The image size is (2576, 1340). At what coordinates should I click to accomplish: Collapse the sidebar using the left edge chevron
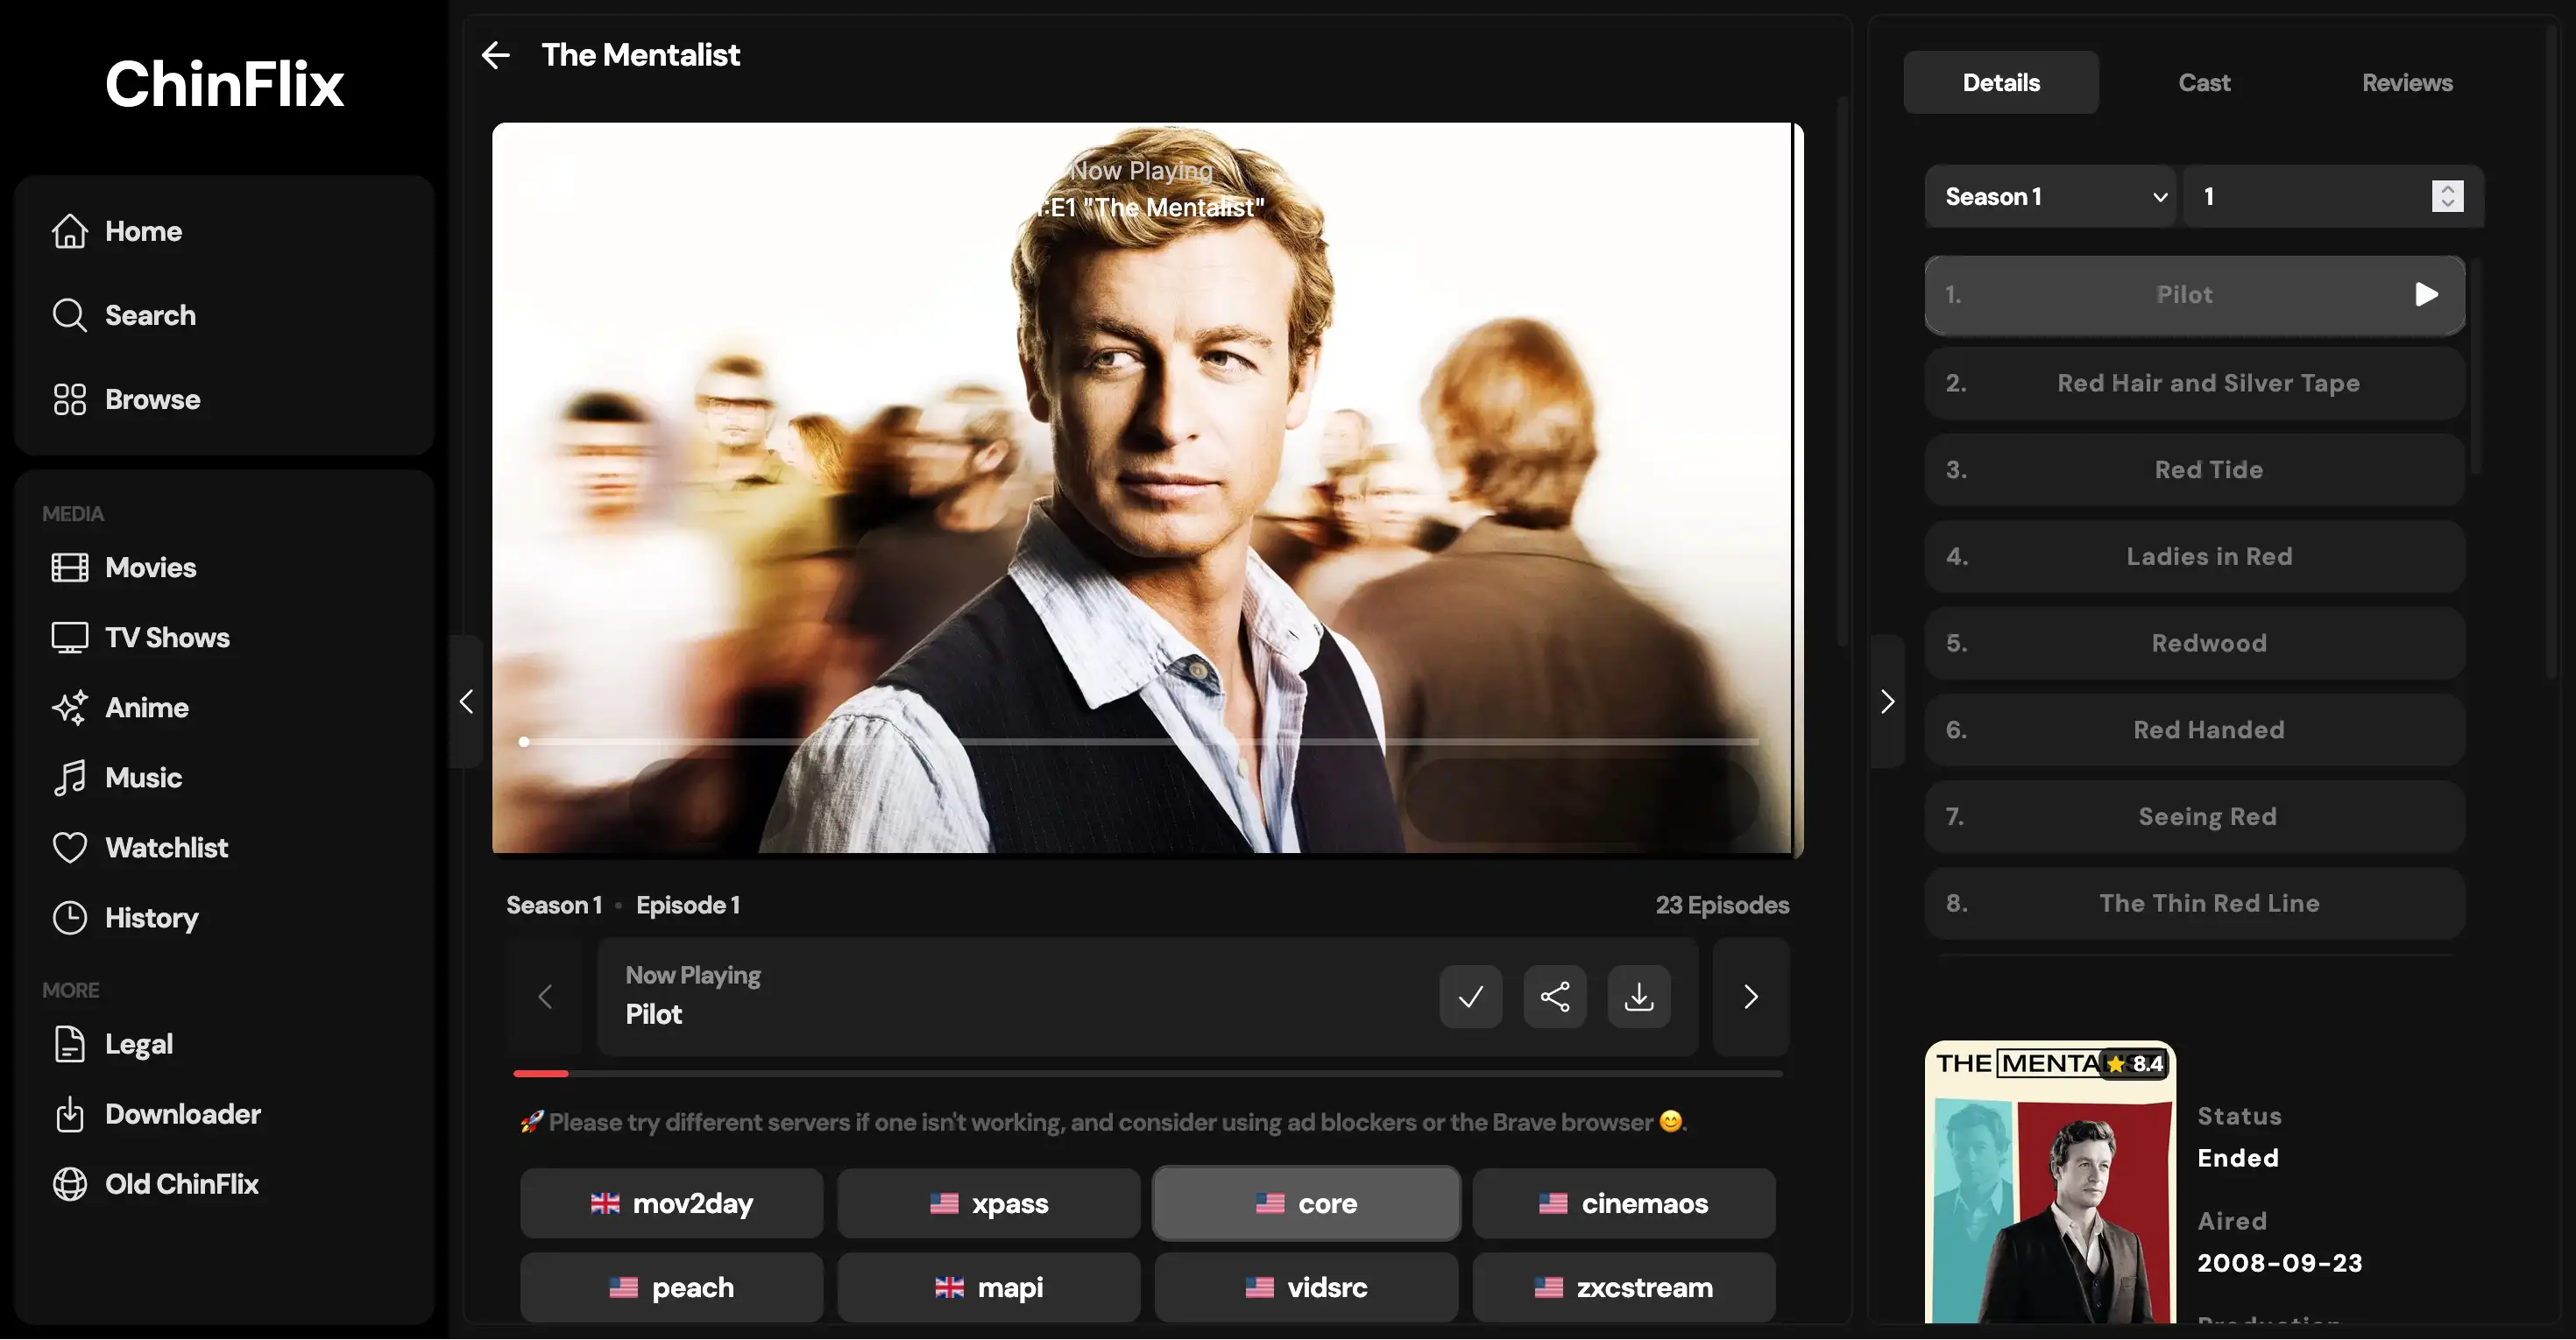tap(466, 701)
